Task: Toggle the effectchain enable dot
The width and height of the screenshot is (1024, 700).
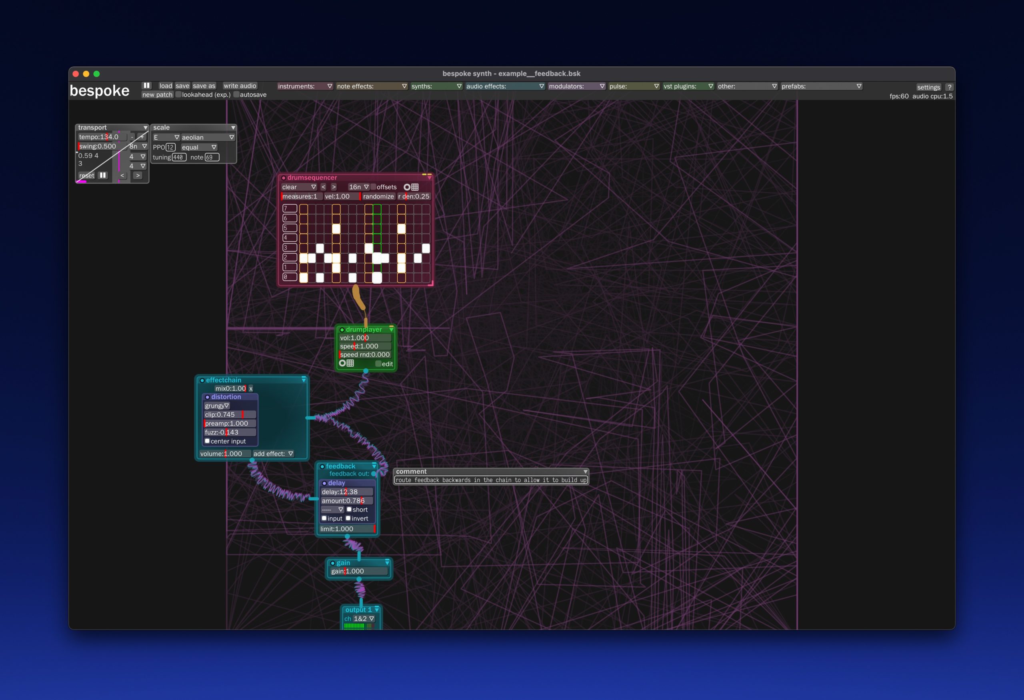Action: 202,380
